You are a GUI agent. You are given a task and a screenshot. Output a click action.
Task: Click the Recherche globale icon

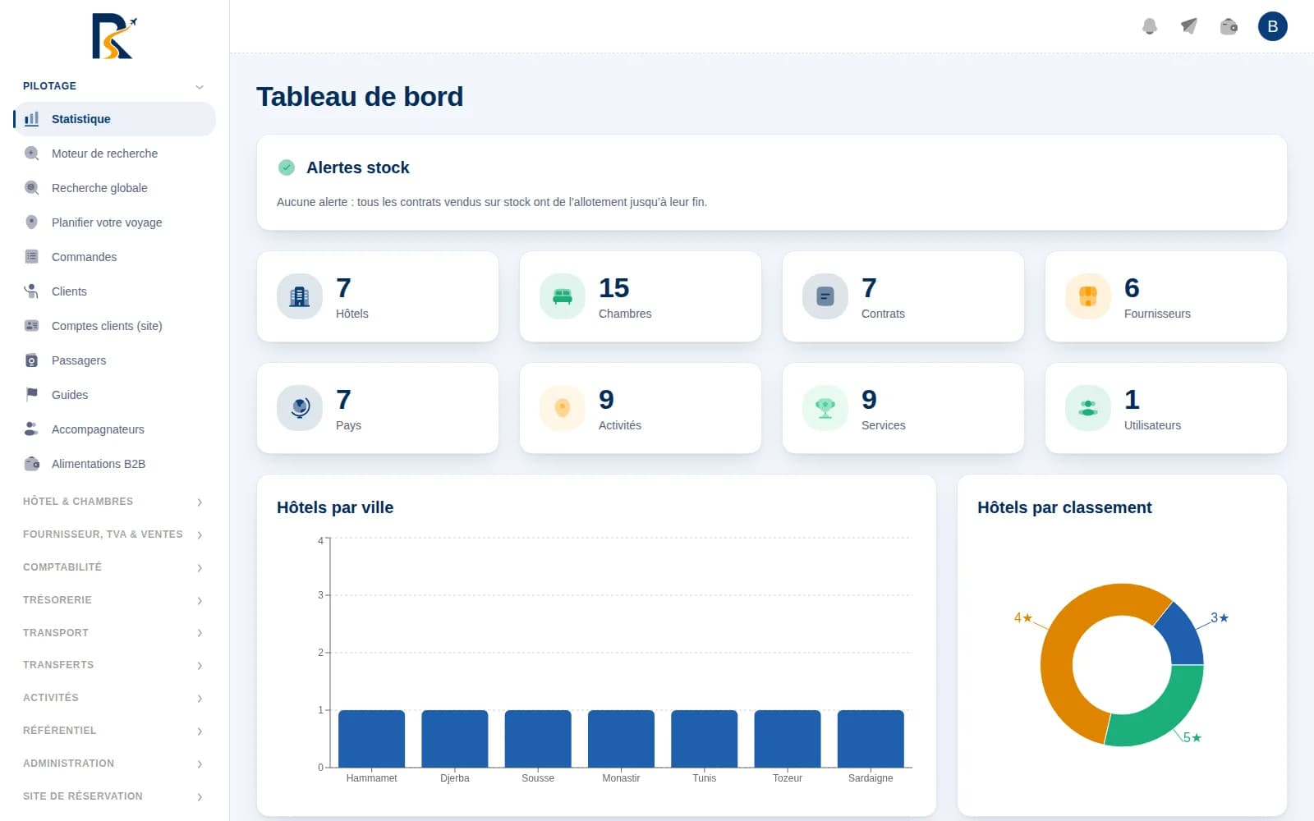pyautogui.click(x=31, y=188)
